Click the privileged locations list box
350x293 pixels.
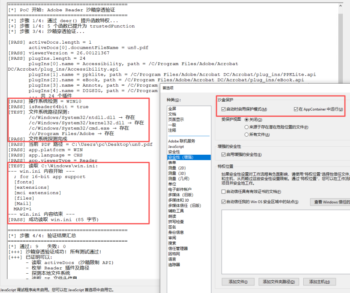(x=286, y=242)
